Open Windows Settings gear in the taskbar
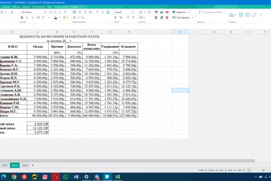Viewport: 271px width, 181px height. (86, 177)
